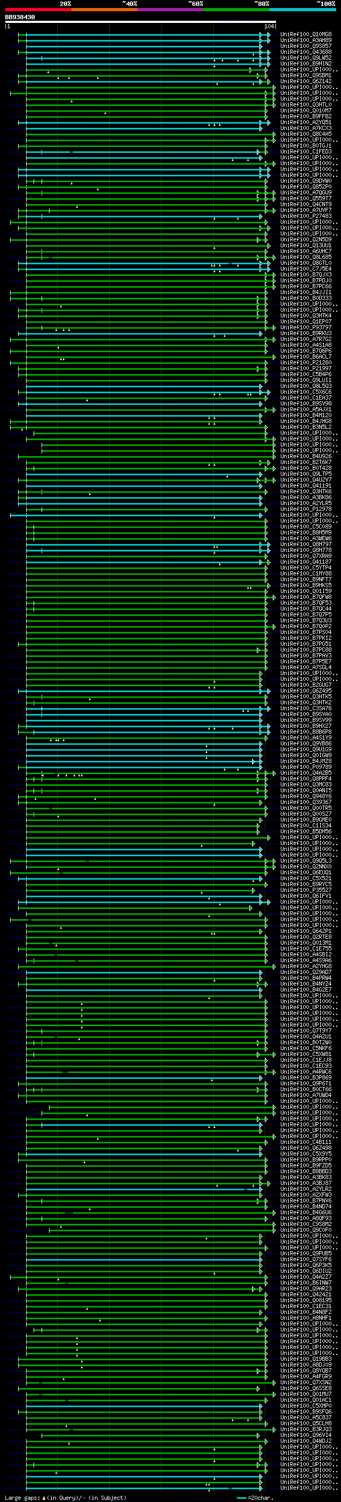
Task: Click UniRef100_P12978 label
Action: point(306,509)
